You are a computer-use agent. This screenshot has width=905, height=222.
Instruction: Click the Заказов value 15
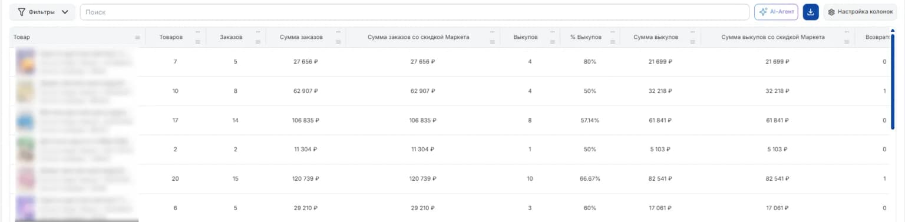[x=235, y=179]
